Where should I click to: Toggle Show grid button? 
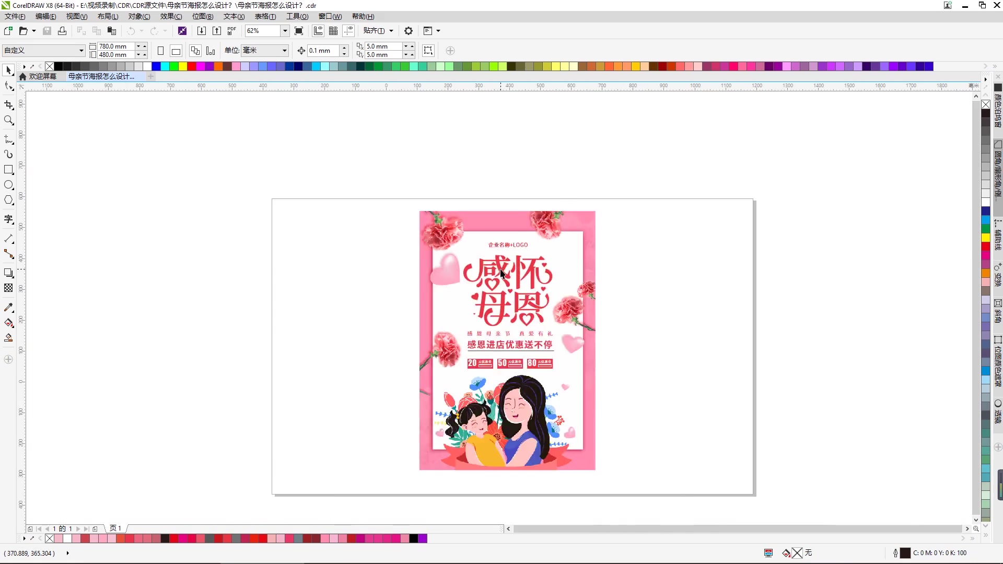tap(333, 31)
